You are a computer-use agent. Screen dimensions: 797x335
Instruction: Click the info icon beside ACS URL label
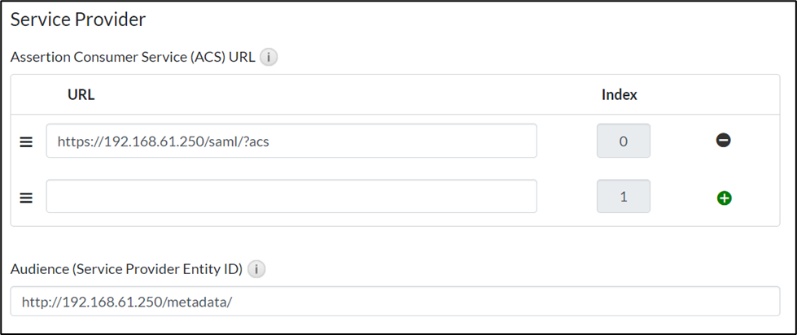tap(269, 58)
